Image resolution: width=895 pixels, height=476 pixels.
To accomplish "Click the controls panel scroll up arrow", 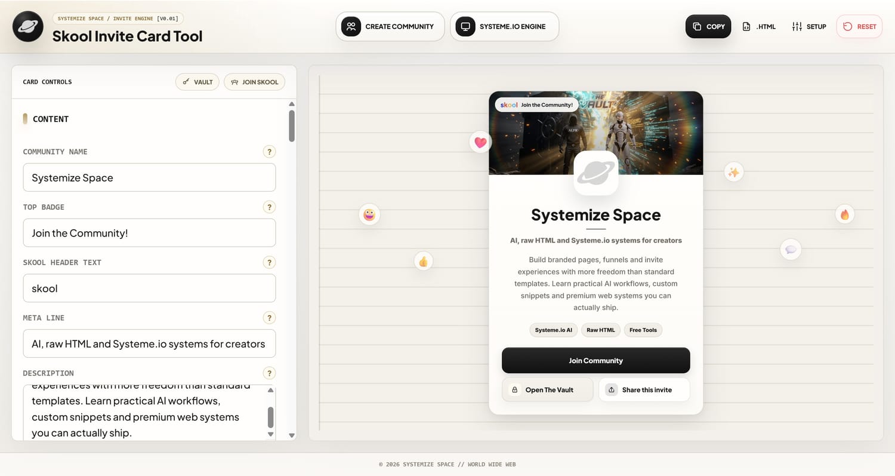I will (x=292, y=104).
